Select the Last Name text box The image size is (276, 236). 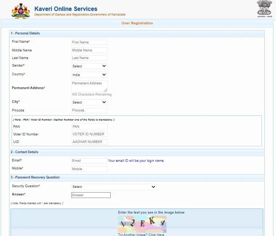click(89, 58)
